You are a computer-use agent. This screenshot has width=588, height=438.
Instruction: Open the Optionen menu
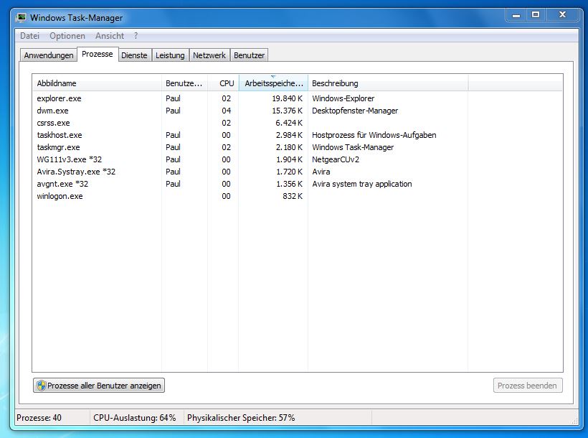click(x=67, y=36)
